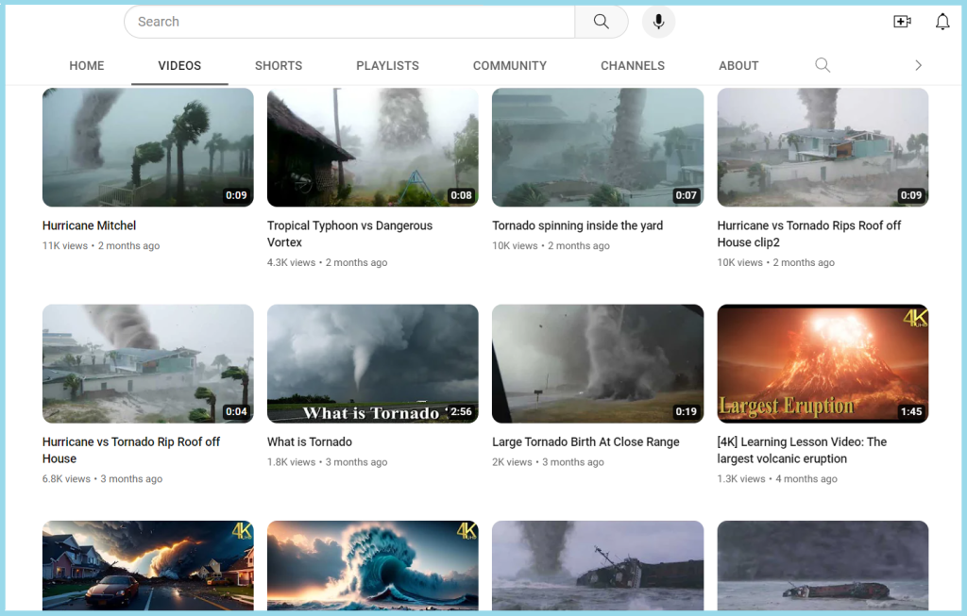967x616 pixels.
Task: Click the What is Tornado title
Action: tap(310, 441)
